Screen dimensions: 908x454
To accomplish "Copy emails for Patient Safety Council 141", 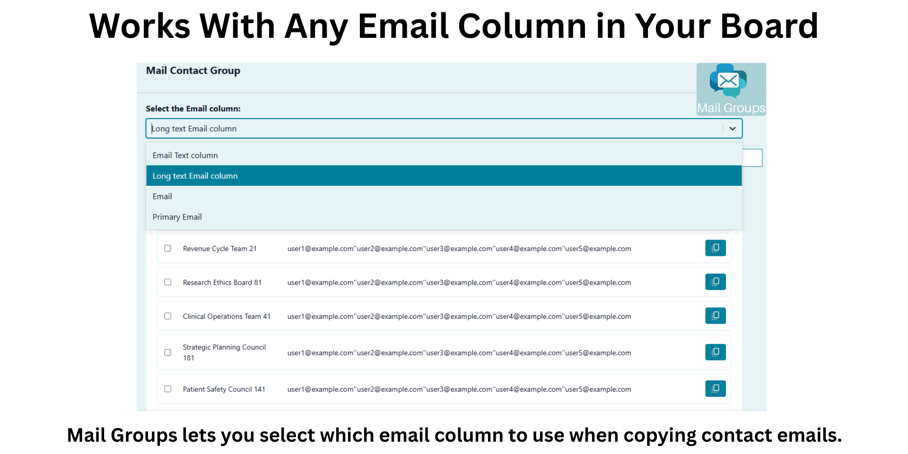I will [715, 389].
